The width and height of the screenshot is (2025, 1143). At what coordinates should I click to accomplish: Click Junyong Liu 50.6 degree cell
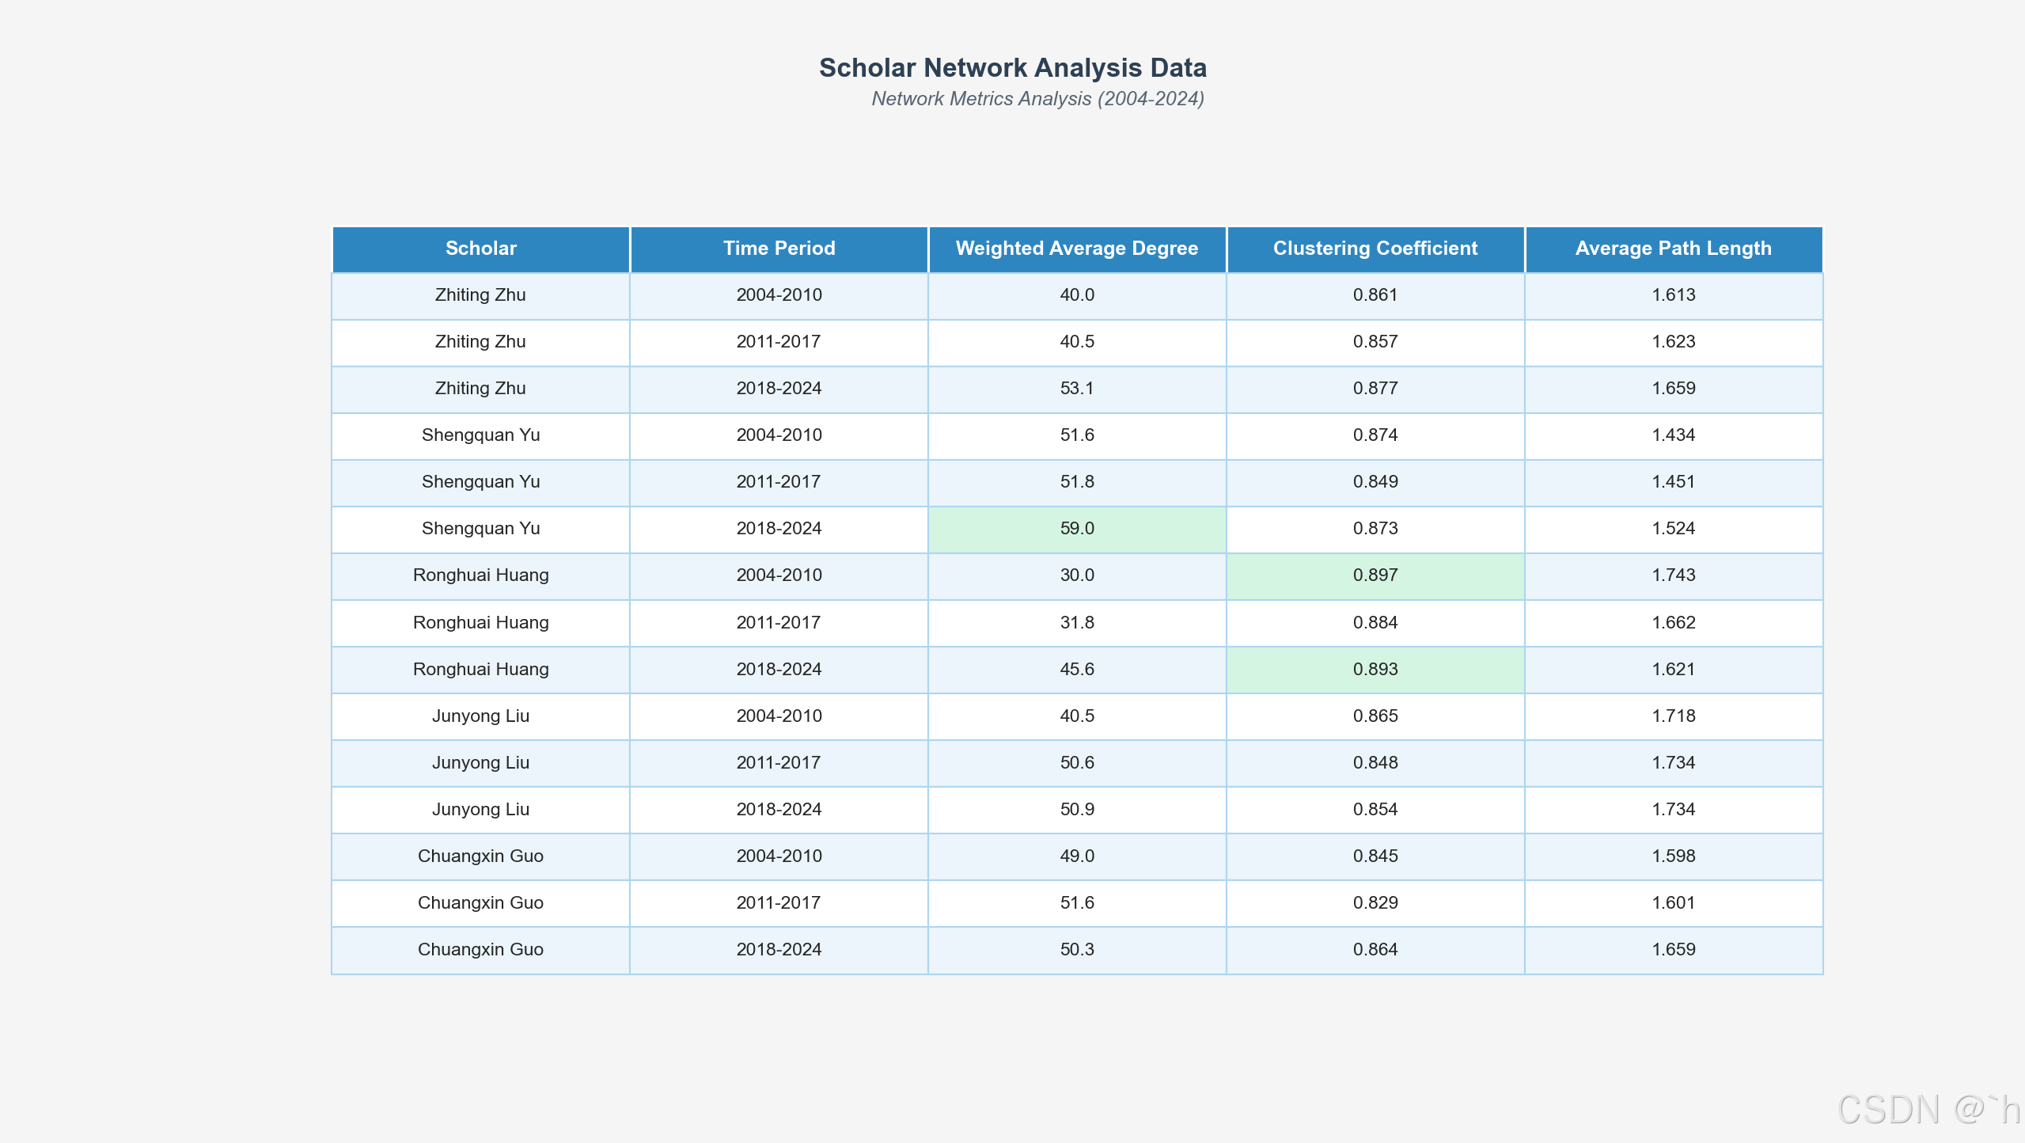[x=1076, y=763]
